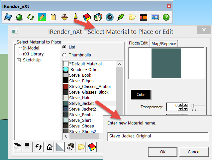Click the green refresh arrows toolbar icon

30,17
